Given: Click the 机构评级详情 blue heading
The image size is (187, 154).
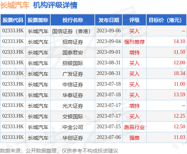Looking at the screenshot, I should (55, 5).
